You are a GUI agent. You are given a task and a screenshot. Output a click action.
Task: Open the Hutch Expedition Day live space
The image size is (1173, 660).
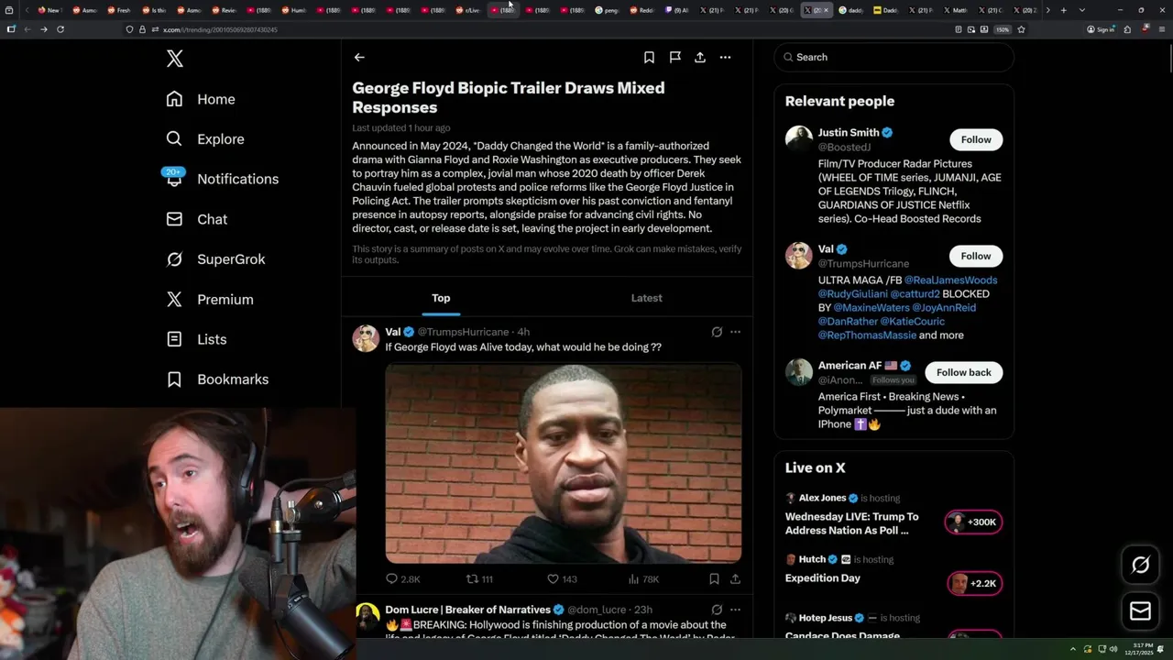[823, 578]
